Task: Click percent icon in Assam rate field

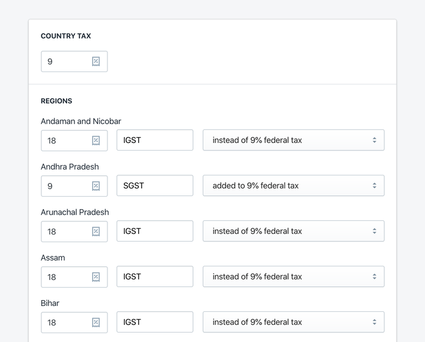Action: coord(96,277)
